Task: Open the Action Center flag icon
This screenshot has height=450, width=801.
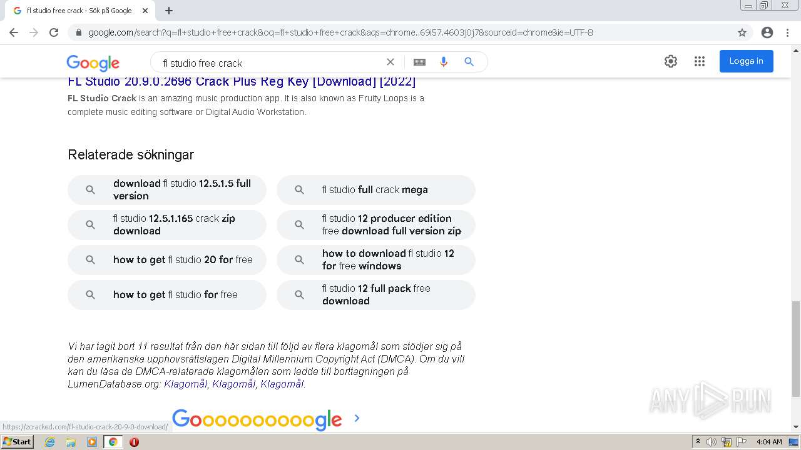Action: (741, 442)
